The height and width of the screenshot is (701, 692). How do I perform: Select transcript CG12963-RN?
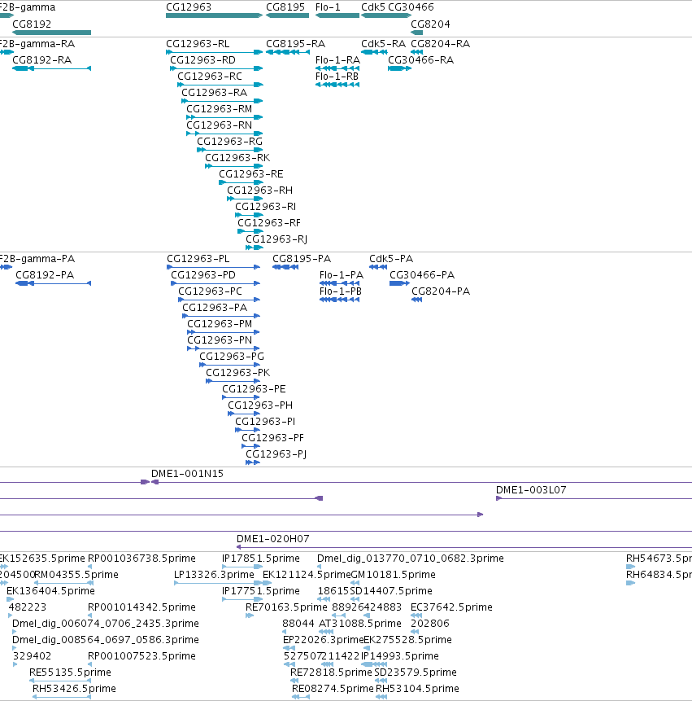224,134
